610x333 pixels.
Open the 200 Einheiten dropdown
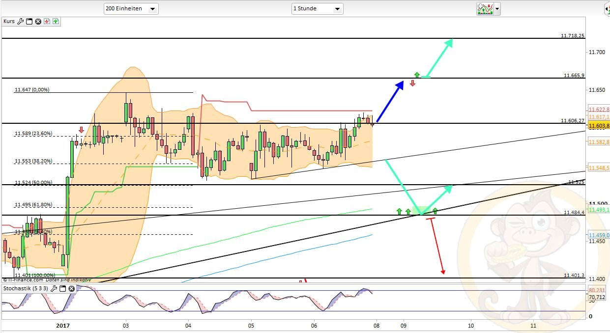[131, 9]
